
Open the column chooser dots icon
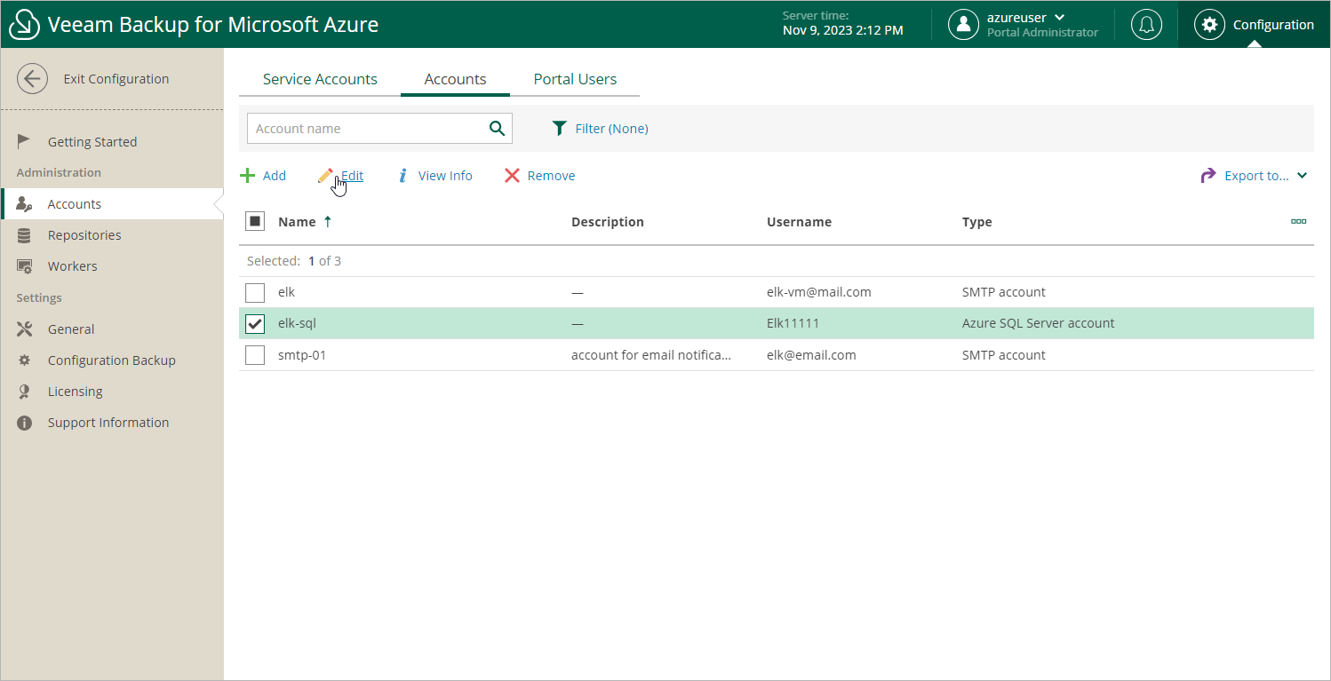(x=1298, y=221)
